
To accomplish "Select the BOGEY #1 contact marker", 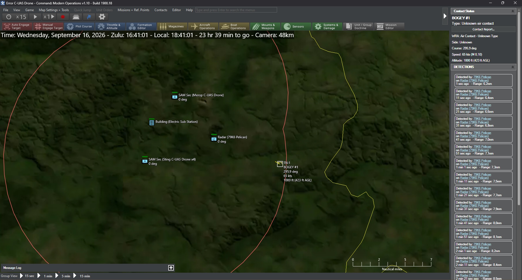I will 280,164.
